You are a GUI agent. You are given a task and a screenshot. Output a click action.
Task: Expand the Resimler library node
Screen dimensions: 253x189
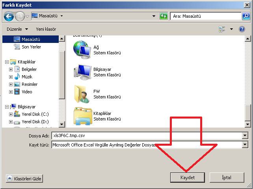point(11,85)
